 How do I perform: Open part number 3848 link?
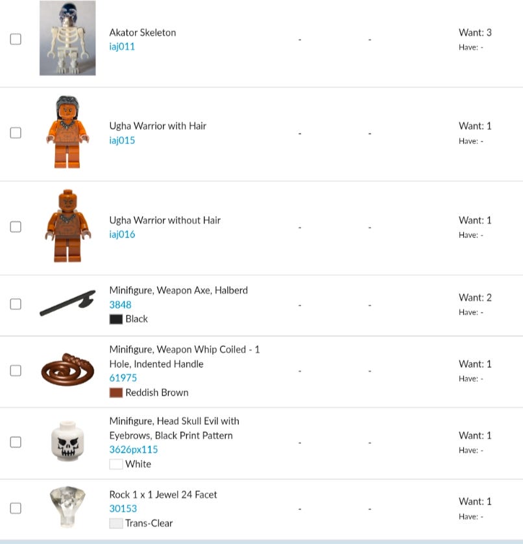click(120, 305)
